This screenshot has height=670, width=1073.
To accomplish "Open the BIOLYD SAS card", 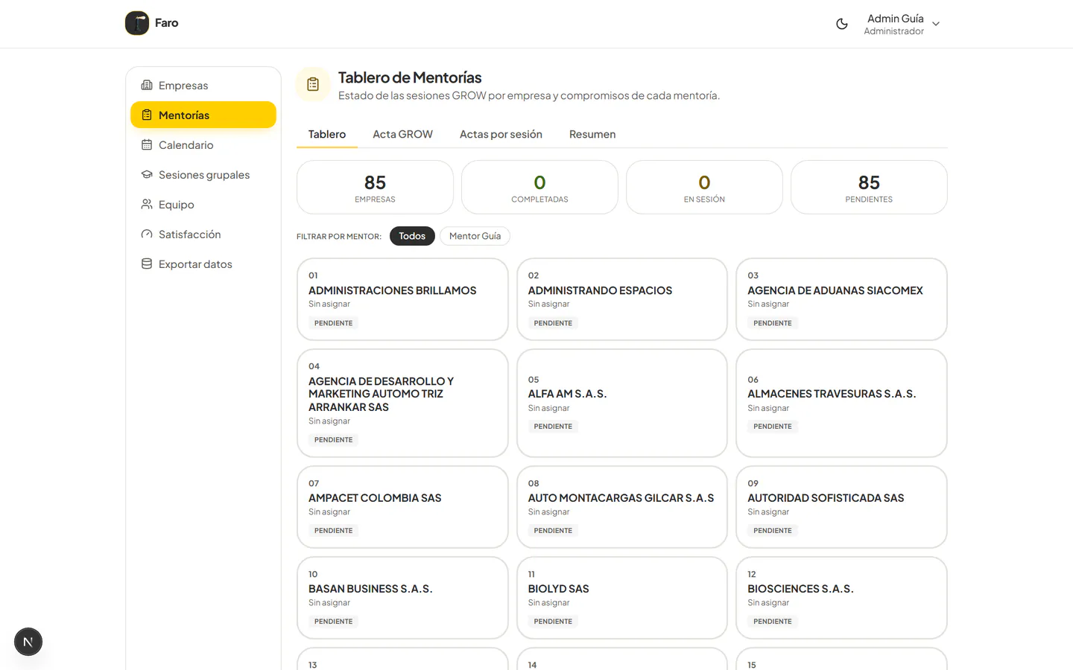I will tap(622, 598).
